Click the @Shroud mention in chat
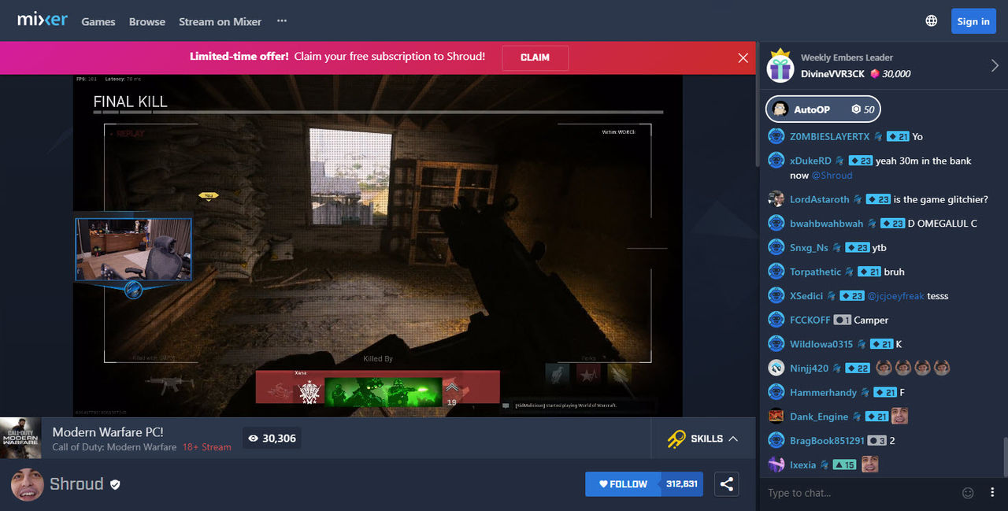Viewport: 1008px width, 511px height. pyautogui.click(x=832, y=176)
